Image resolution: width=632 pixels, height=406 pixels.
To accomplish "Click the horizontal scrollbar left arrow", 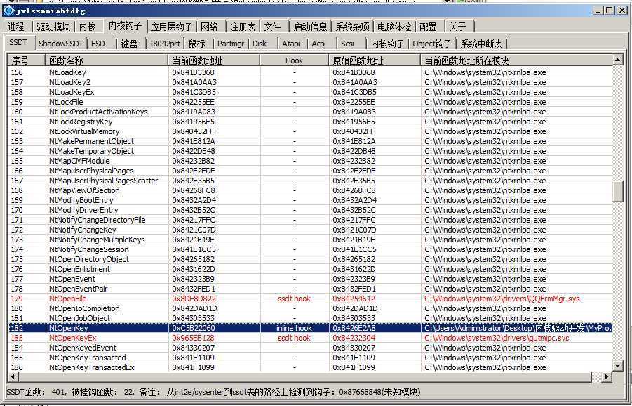I will (x=13, y=376).
